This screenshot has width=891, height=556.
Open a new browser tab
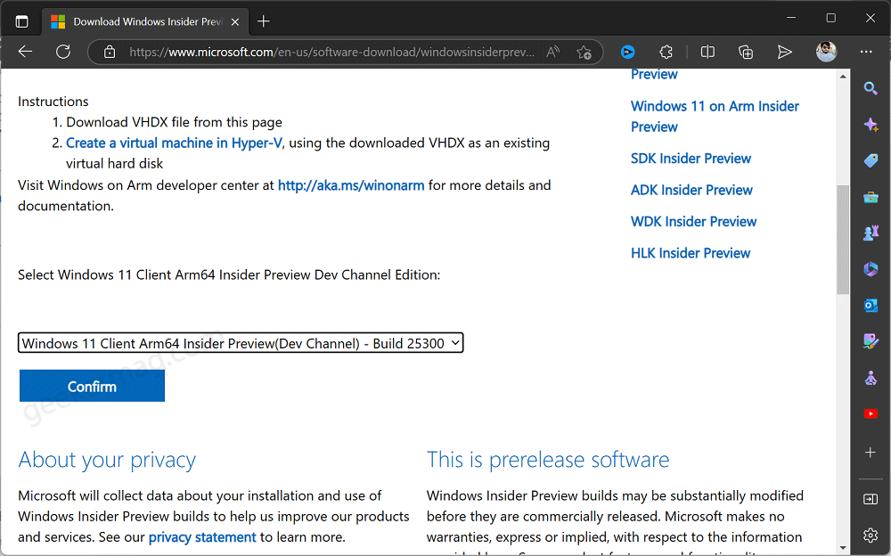click(263, 21)
